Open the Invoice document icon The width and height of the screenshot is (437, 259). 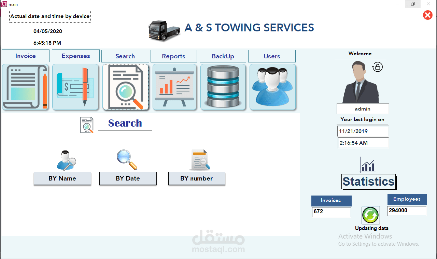click(x=26, y=87)
